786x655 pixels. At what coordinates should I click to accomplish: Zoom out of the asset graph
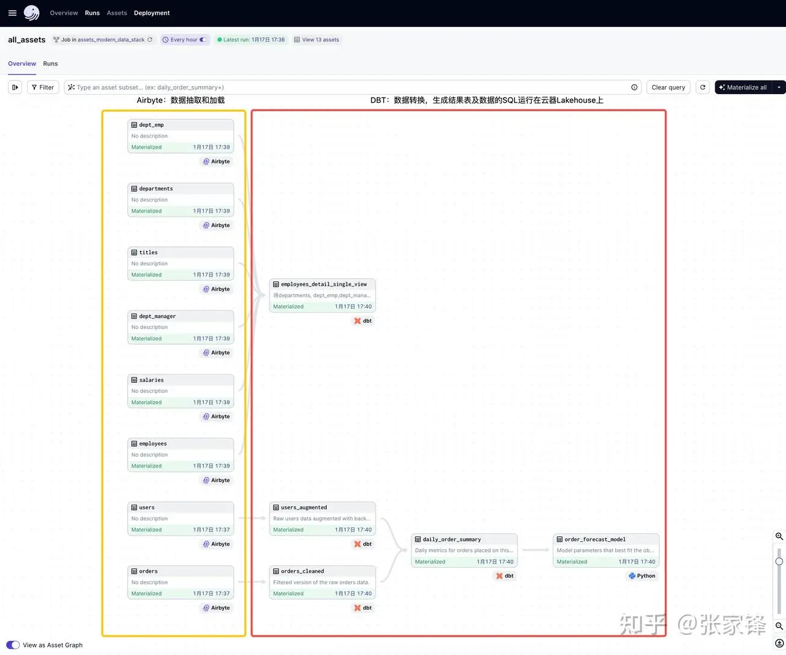click(x=779, y=626)
